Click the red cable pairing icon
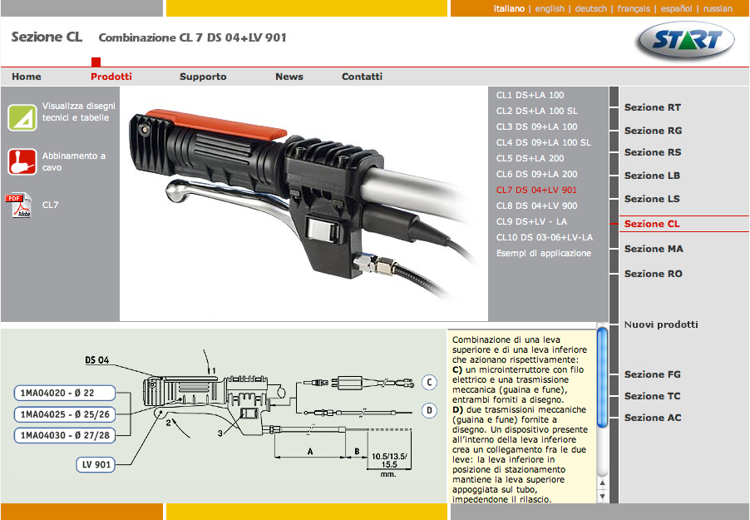Screen dimensions: 750x520 point(22,162)
